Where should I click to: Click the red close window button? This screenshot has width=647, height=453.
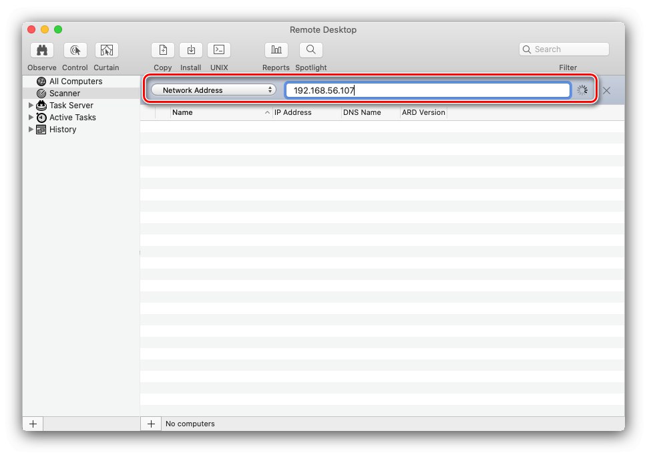[31, 29]
